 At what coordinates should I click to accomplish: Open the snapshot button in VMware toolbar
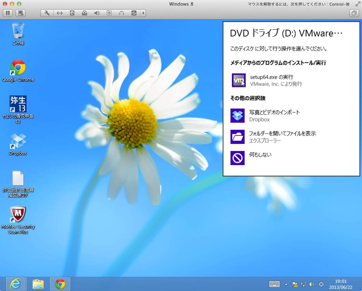point(21,13)
